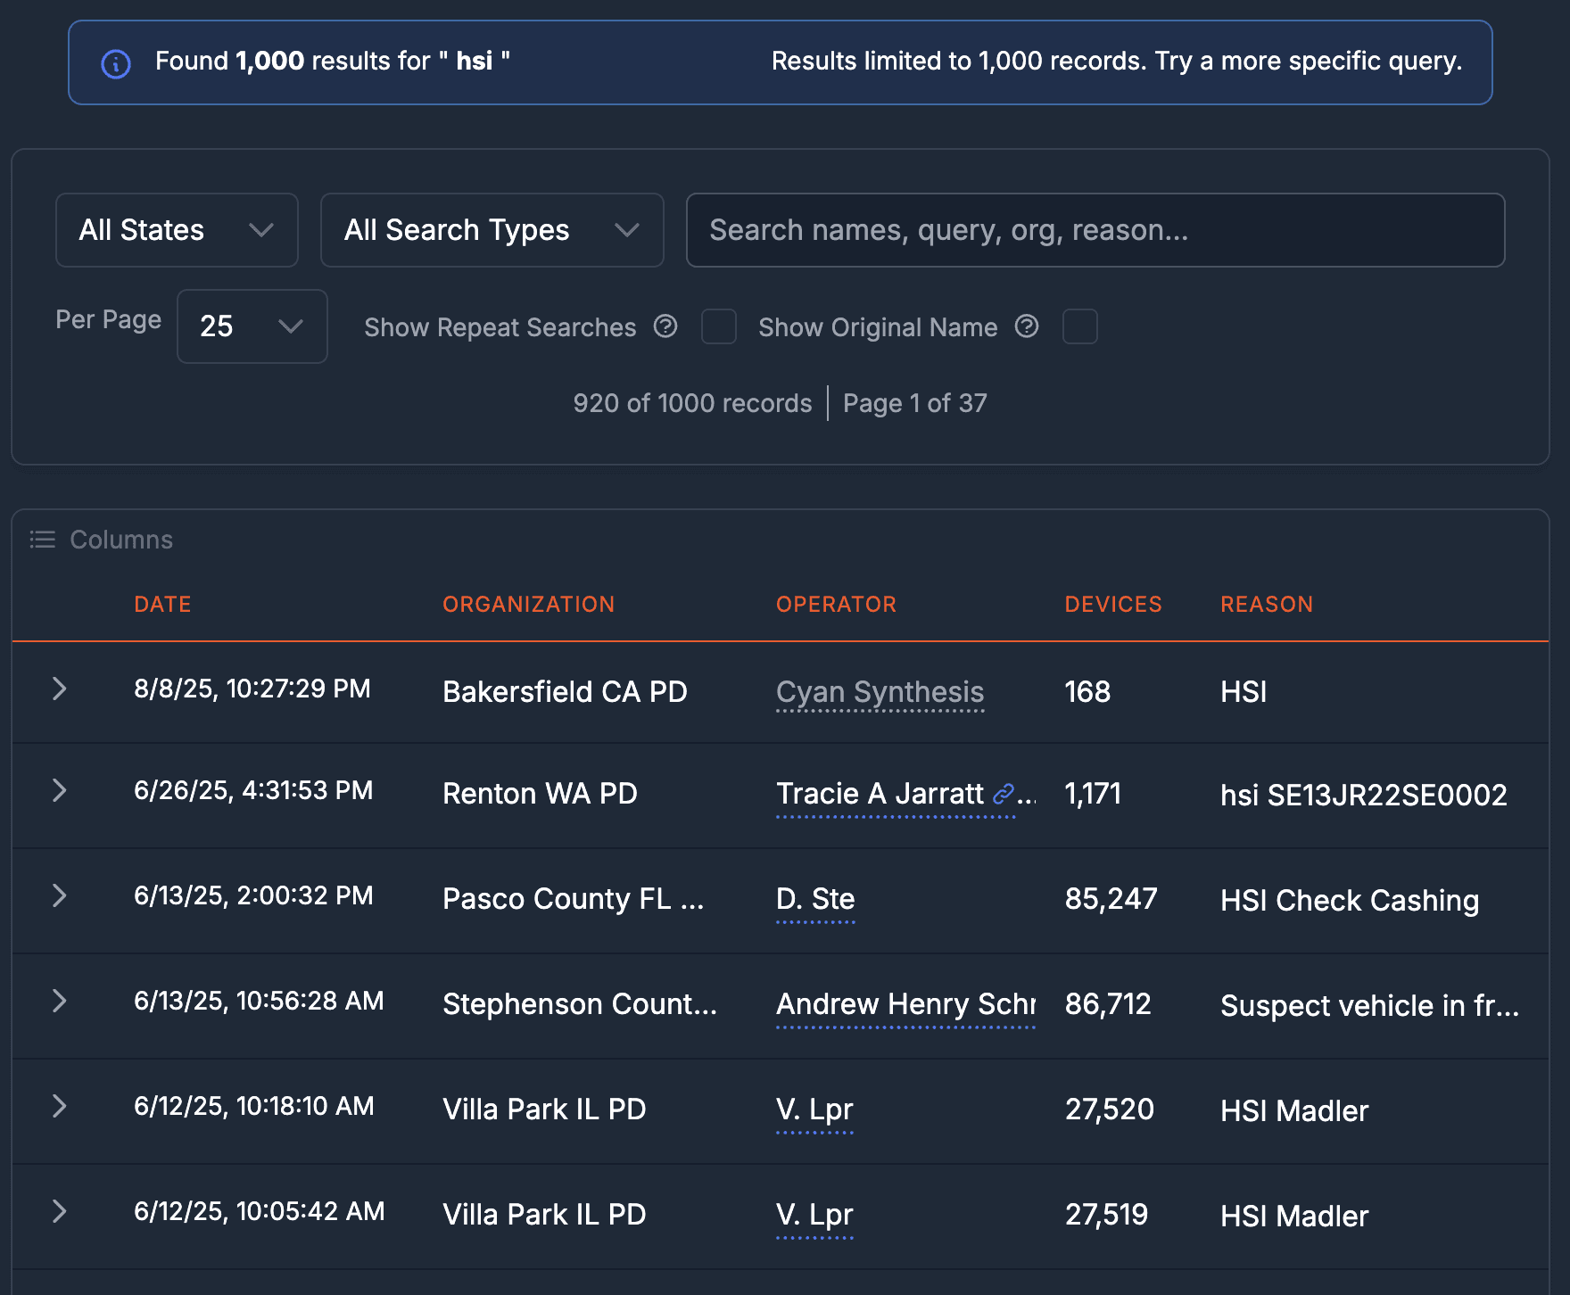Expand the Stephenson County record from 6/13/25
1570x1295 pixels.
pos(60,1001)
